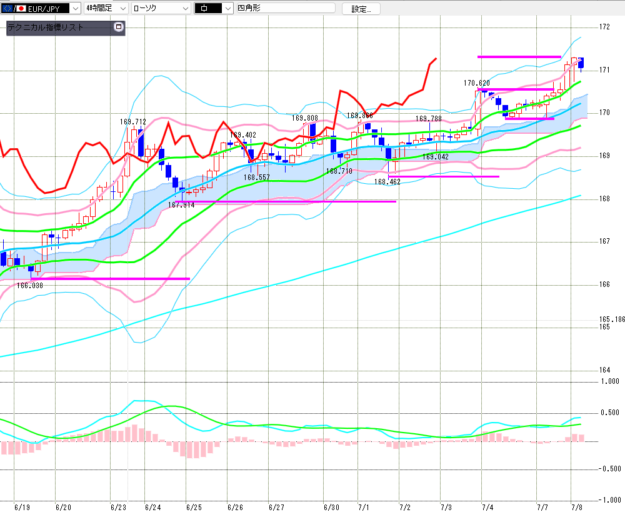Viewport: 625px width, 512px height.
Task: Click the 7/4 date axis label
Action: [x=487, y=507]
